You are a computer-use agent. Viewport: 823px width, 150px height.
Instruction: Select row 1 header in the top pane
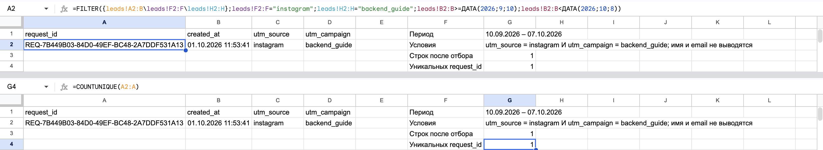(x=12, y=34)
